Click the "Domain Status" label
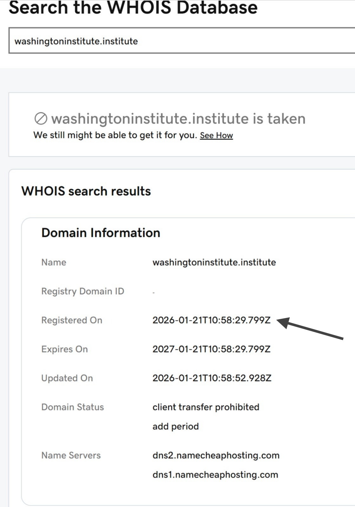This screenshot has width=355, height=507. click(73, 407)
